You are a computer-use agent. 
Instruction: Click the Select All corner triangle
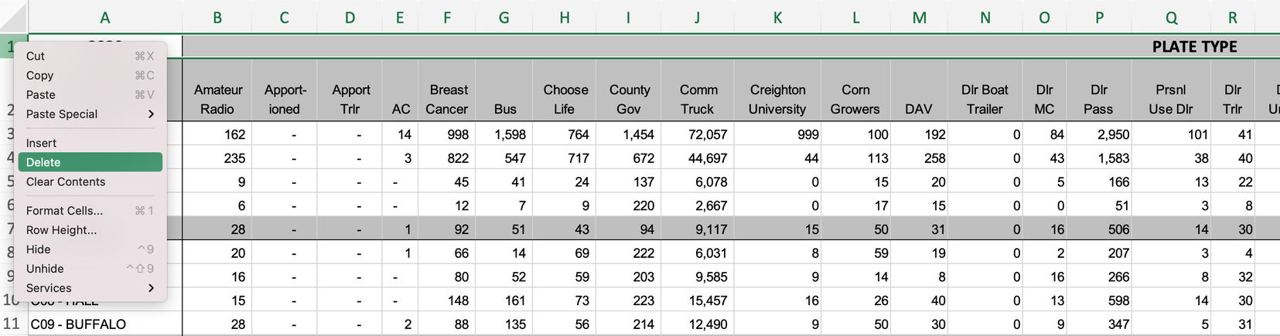(x=14, y=17)
